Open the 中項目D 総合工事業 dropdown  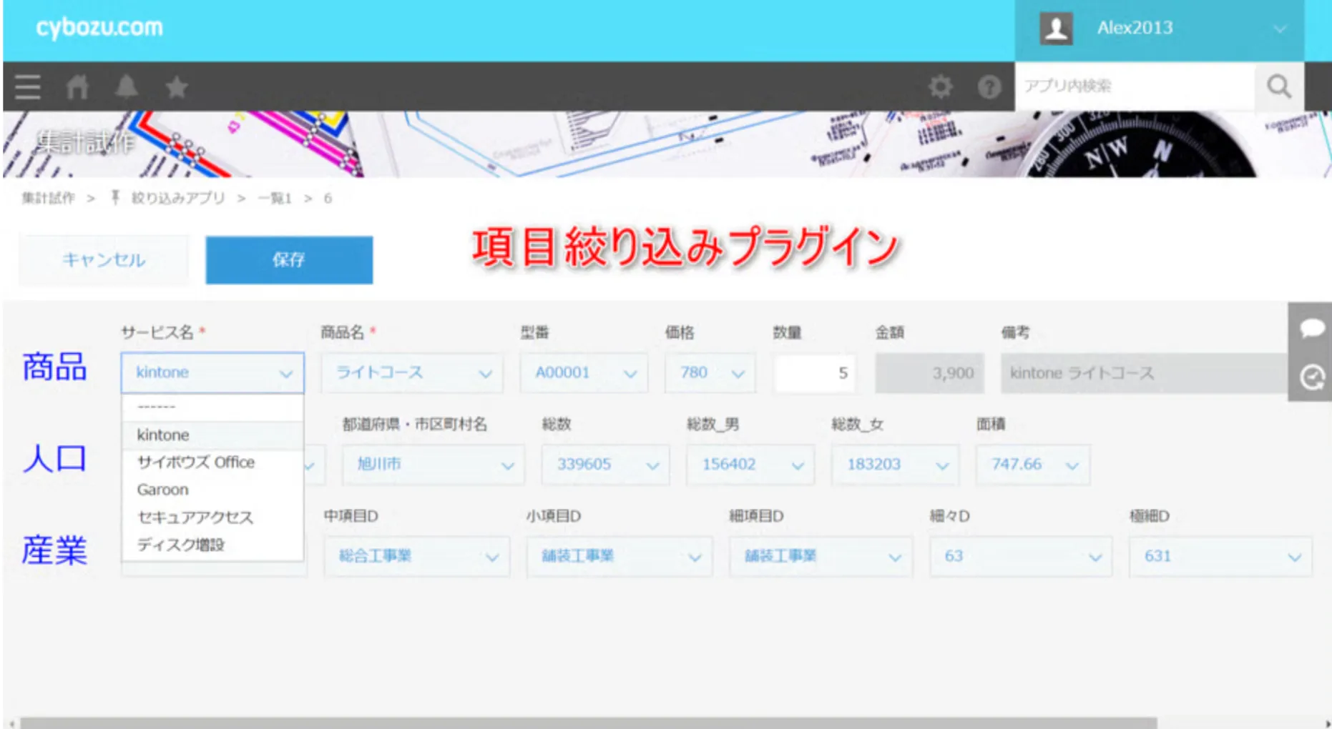click(x=416, y=556)
